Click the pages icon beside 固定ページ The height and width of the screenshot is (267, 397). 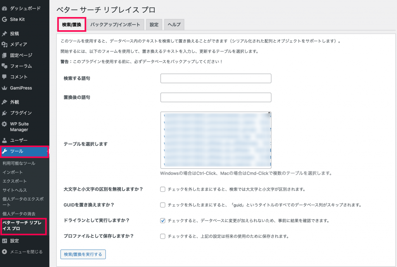(x=4, y=55)
